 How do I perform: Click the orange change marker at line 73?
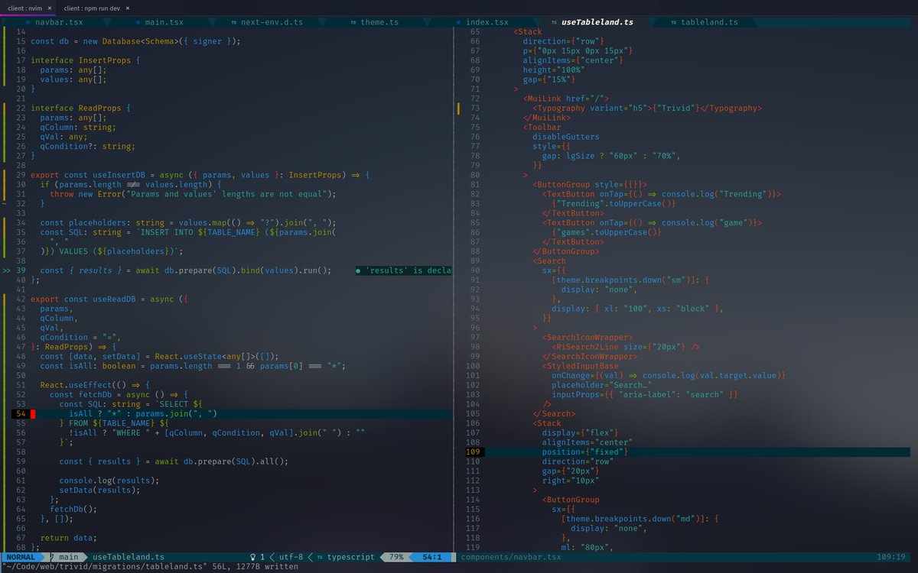458,108
